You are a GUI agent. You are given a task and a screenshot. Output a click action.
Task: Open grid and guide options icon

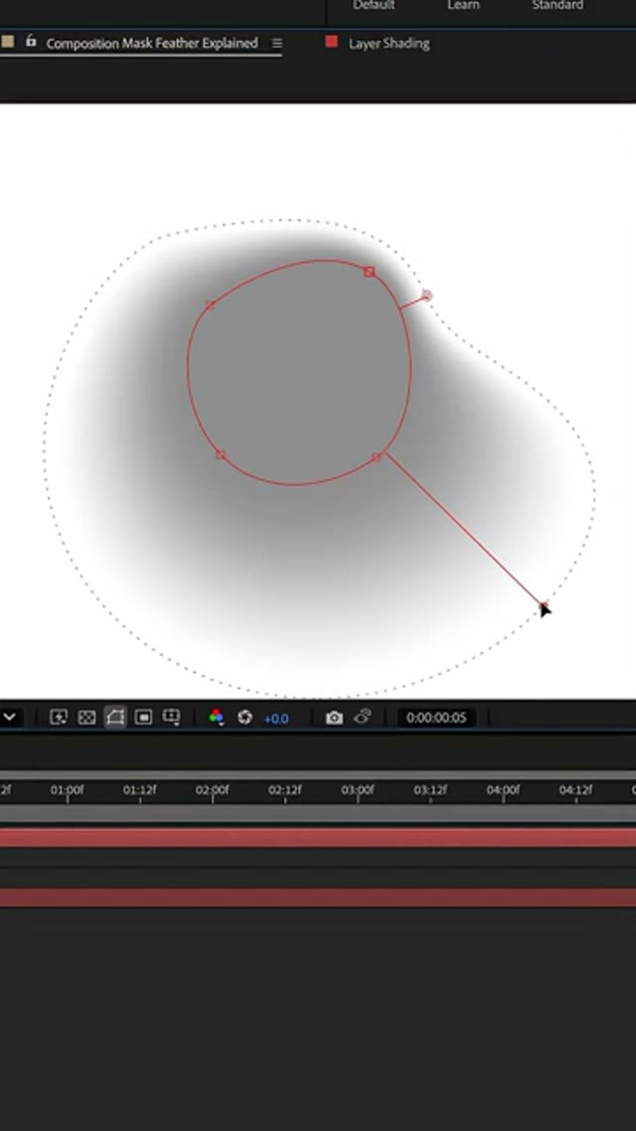[x=171, y=717]
